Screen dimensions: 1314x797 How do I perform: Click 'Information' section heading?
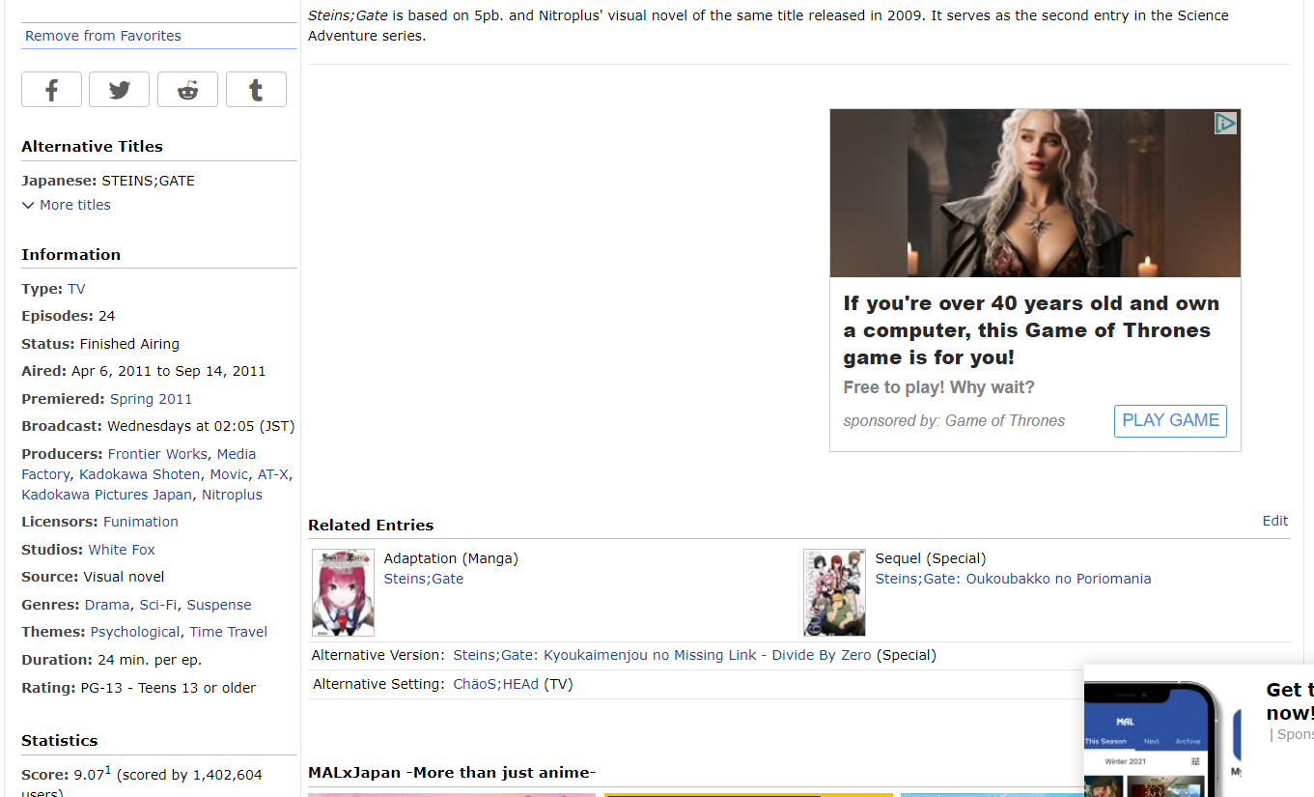pos(71,255)
